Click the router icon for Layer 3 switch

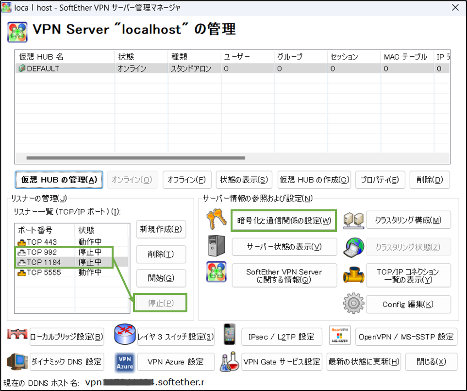point(125,334)
